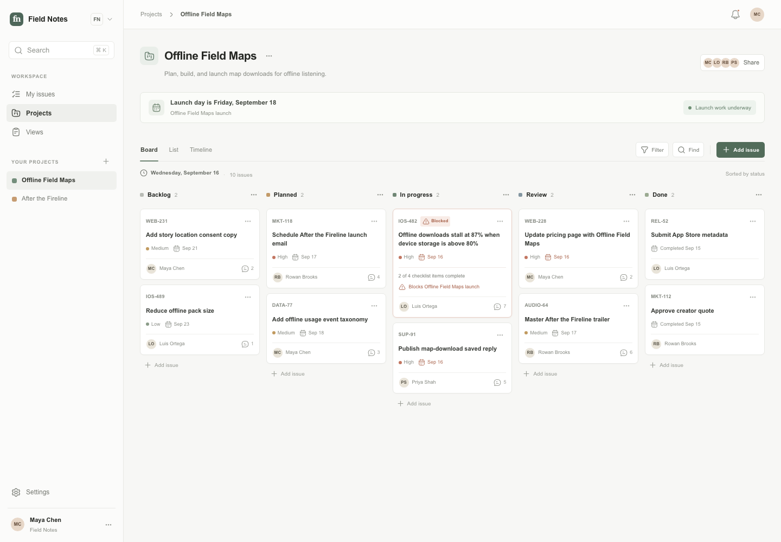Open the REL-52 card options menu
Image resolution: width=781 pixels, height=542 pixels.
pyautogui.click(x=753, y=221)
